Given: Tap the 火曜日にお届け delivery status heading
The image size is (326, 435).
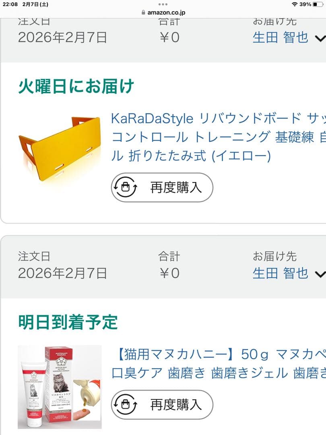Looking at the screenshot, I should coord(76,86).
